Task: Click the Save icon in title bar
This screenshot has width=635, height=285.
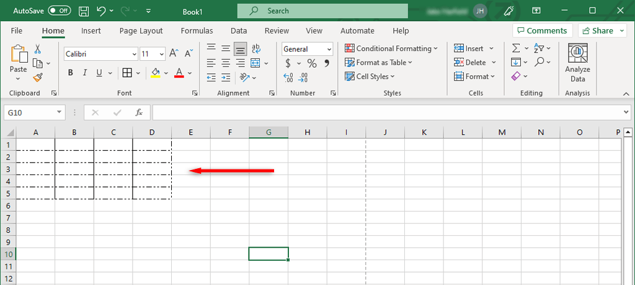Action: pyautogui.click(x=84, y=11)
